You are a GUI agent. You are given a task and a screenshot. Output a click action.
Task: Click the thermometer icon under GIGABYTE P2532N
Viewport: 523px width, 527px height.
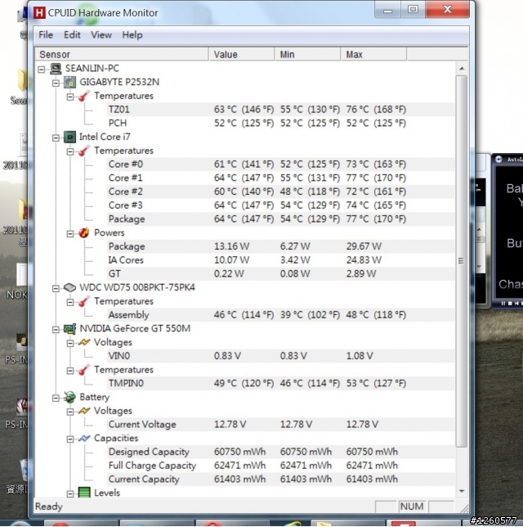tap(84, 96)
